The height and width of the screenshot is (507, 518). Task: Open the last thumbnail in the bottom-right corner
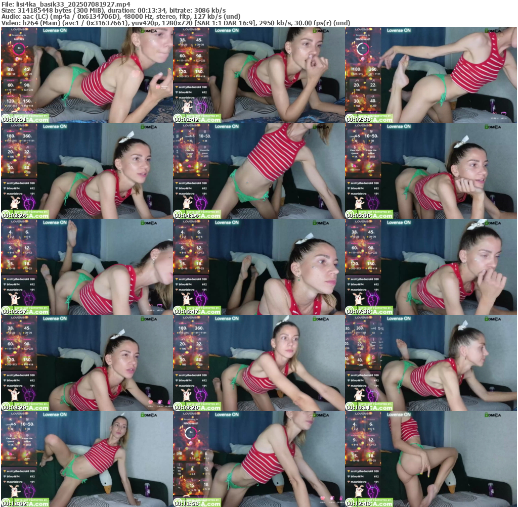pyautogui.click(x=430, y=459)
